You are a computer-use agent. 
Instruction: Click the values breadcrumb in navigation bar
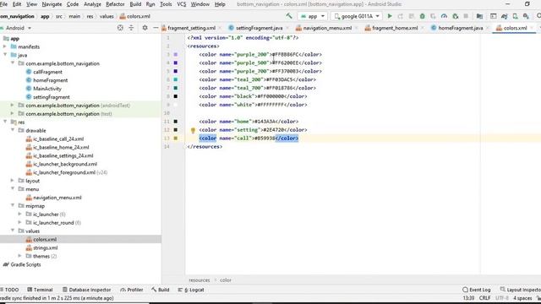coord(107,16)
